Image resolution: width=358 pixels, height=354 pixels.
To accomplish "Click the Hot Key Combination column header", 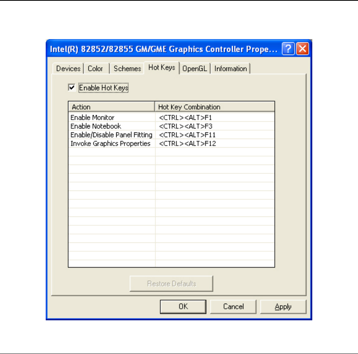I will pyautogui.click(x=215, y=107).
